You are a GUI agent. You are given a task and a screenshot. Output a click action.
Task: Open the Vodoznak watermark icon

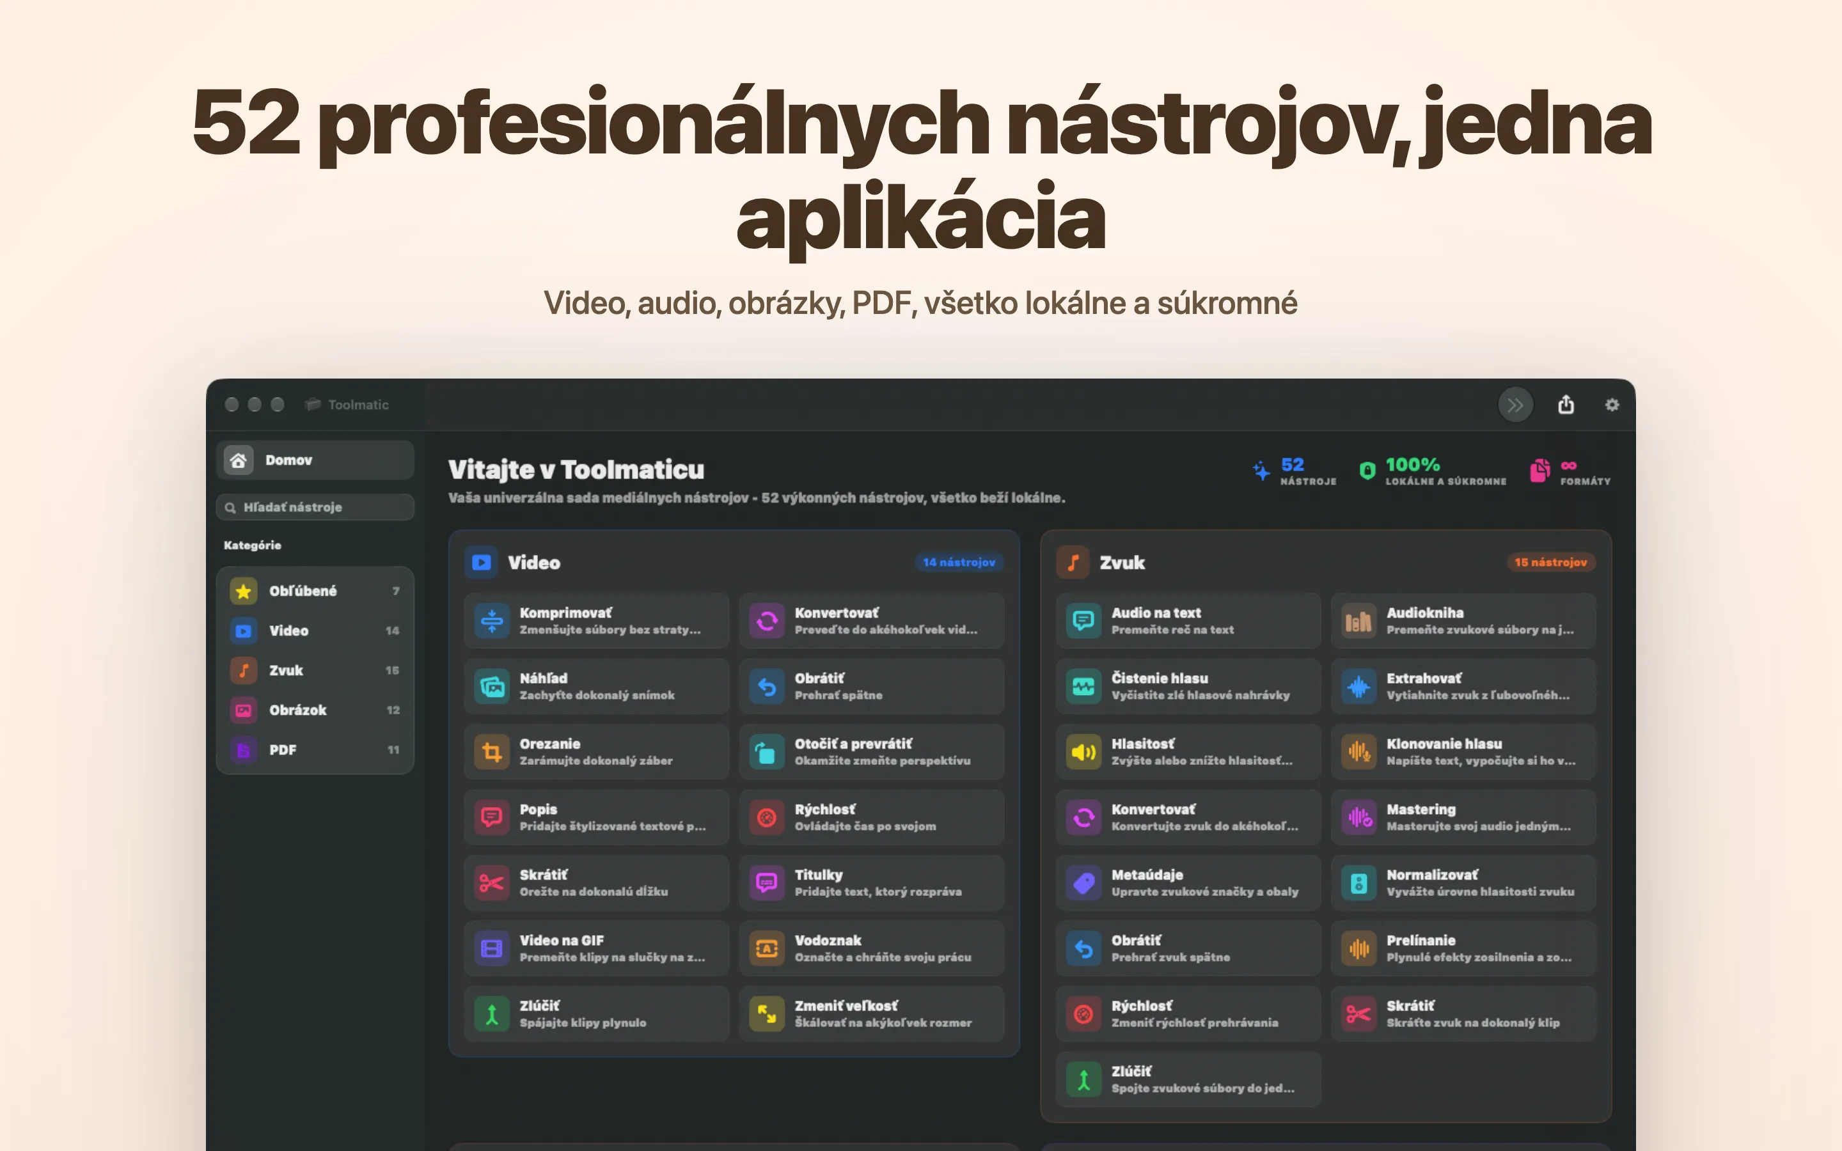(766, 948)
